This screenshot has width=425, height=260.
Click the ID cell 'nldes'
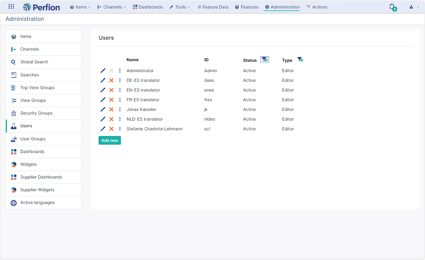pyautogui.click(x=210, y=119)
